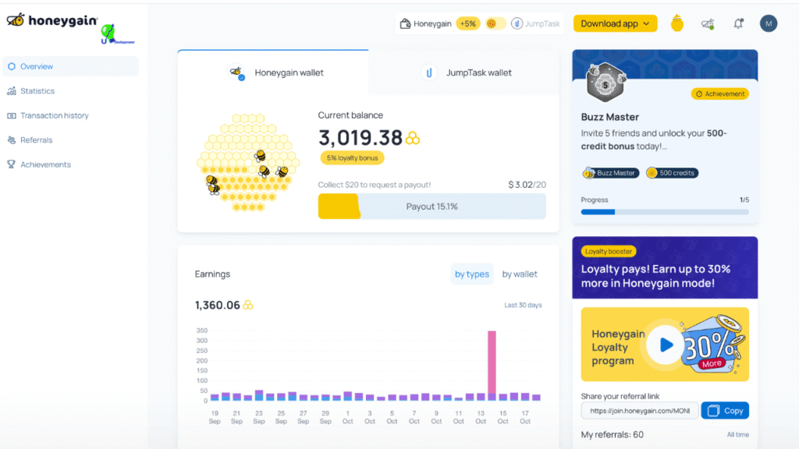Click the JumpTask logo icon in header
This screenshot has height=449, width=799.
coord(517,23)
